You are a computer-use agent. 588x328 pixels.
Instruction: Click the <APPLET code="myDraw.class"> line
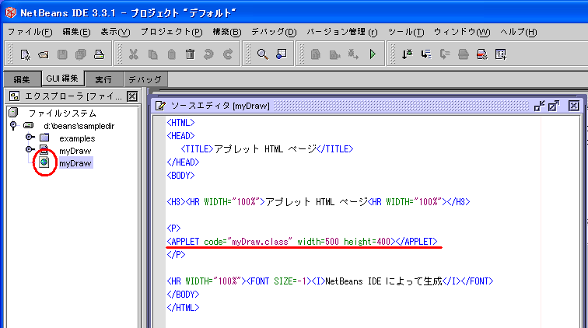click(x=302, y=242)
